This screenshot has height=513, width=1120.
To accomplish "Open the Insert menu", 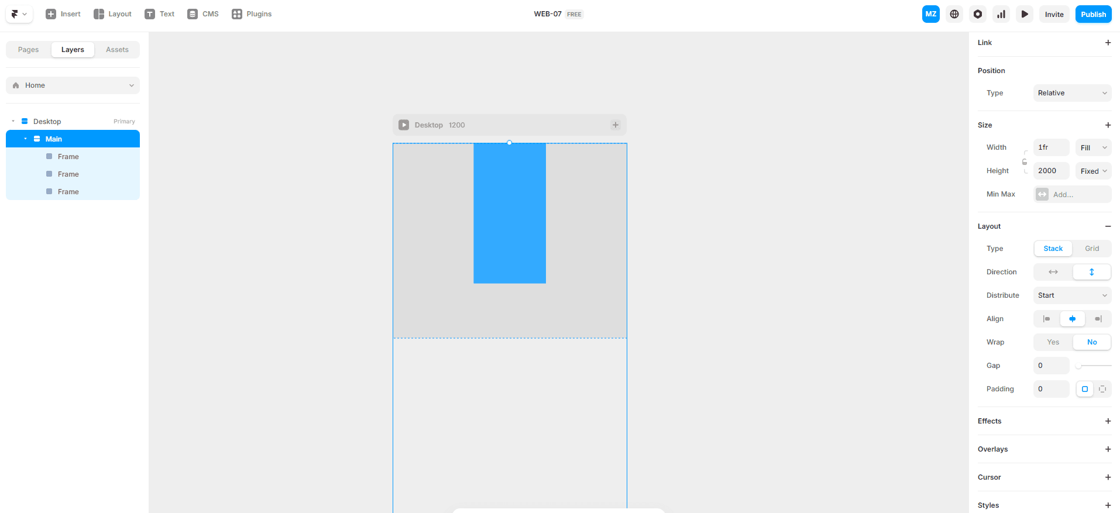I will coord(63,14).
